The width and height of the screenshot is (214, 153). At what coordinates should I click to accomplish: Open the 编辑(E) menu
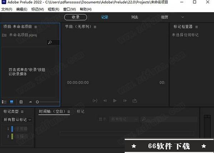coord(22,9)
